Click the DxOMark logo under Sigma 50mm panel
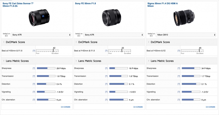 [x=211, y=107]
